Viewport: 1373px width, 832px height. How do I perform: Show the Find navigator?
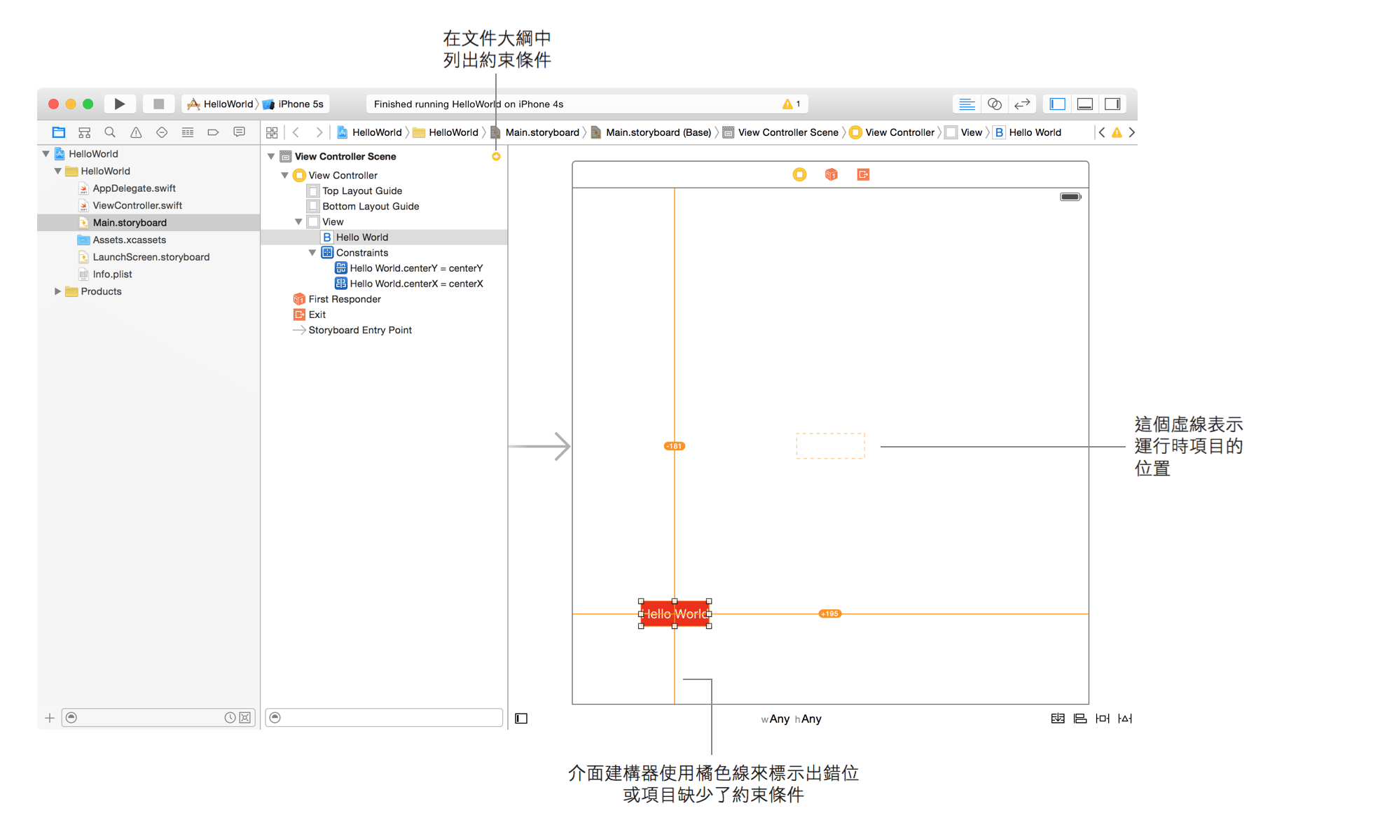pos(110,132)
